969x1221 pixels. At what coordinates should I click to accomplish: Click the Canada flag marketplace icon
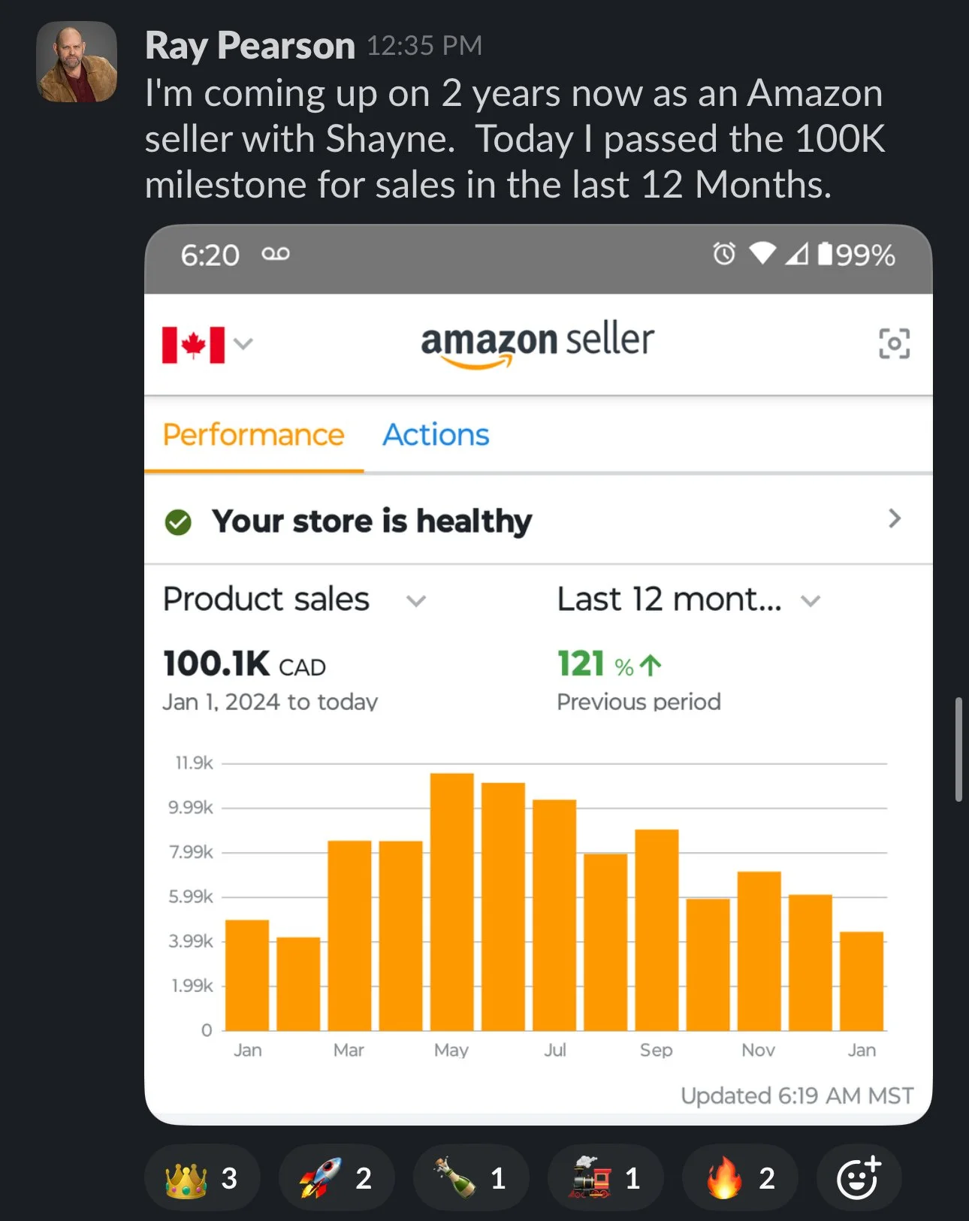pyautogui.click(x=193, y=345)
